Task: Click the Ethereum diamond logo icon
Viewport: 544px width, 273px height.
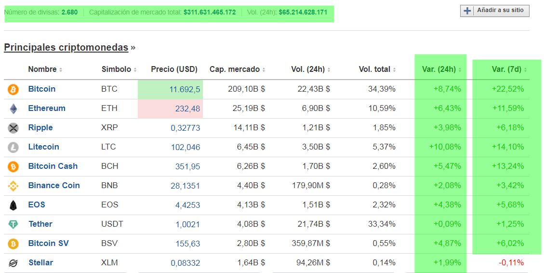Action: (13, 109)
